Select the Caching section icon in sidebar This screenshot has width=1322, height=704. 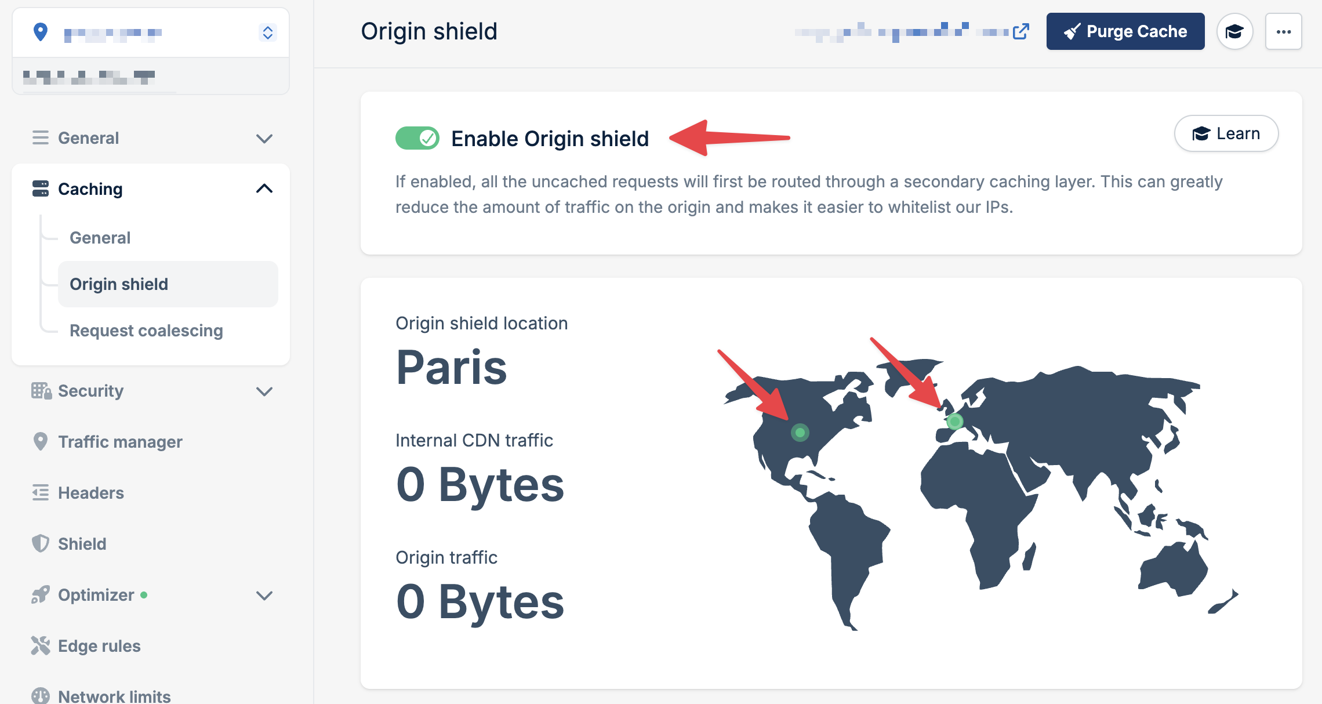pyautogui.click(x=39, y=188)
